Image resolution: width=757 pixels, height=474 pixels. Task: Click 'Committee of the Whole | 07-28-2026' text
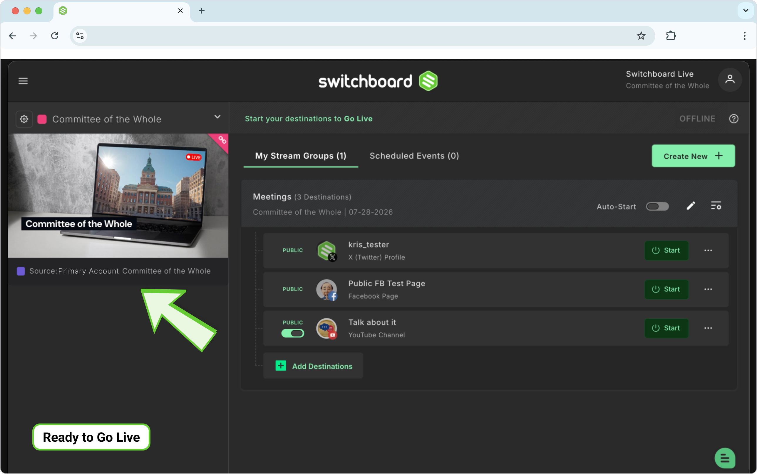pos(323,212)
